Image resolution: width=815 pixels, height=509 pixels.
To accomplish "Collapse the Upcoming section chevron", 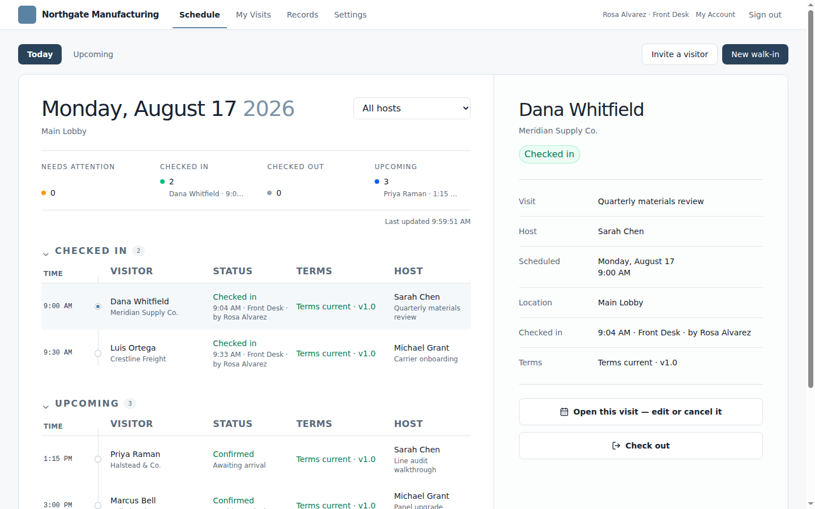I will 46,407.
